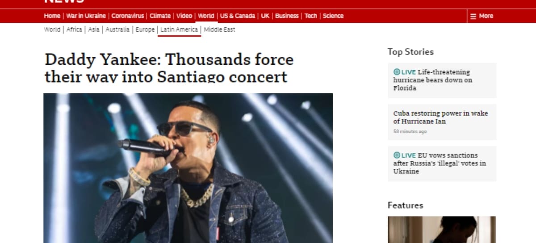536x243 pixels.
Task: Go to the Business section
Action: click(287, 16)
